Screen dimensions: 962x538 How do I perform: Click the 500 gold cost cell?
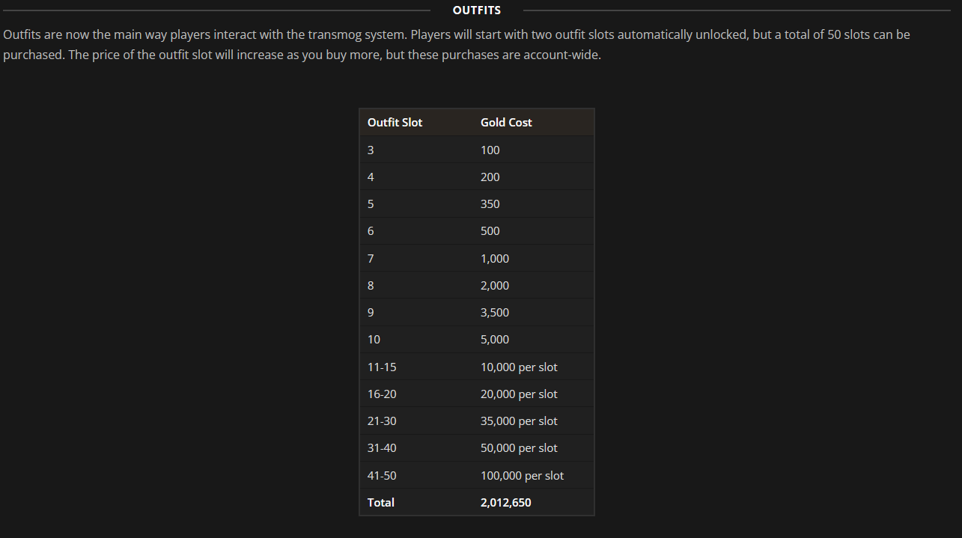point(490,231)
